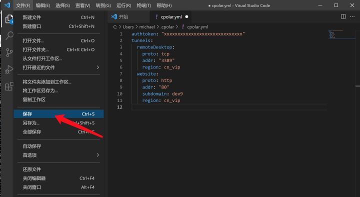360x197 pixels.
Task: Click the VS Code logo in title bar
Action: [x=7, y=5]
